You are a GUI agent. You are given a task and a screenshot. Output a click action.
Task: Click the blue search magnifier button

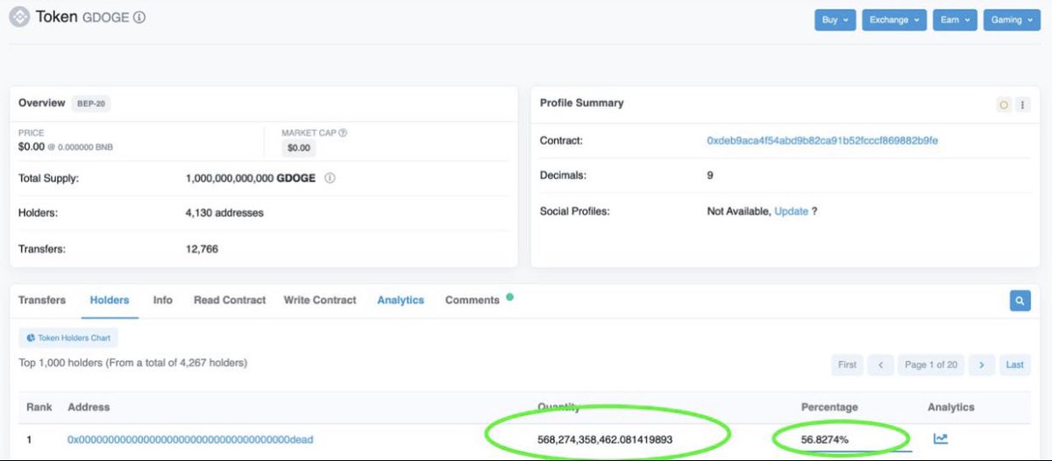1020,301
